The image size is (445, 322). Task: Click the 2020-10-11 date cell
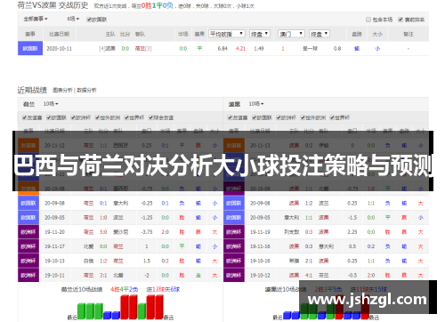pyautogui.click(x=60, y=49)
